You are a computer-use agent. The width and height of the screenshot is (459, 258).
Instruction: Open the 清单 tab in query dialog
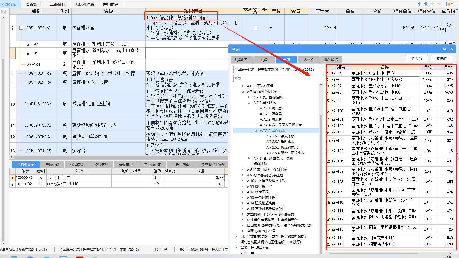(264, 60)
